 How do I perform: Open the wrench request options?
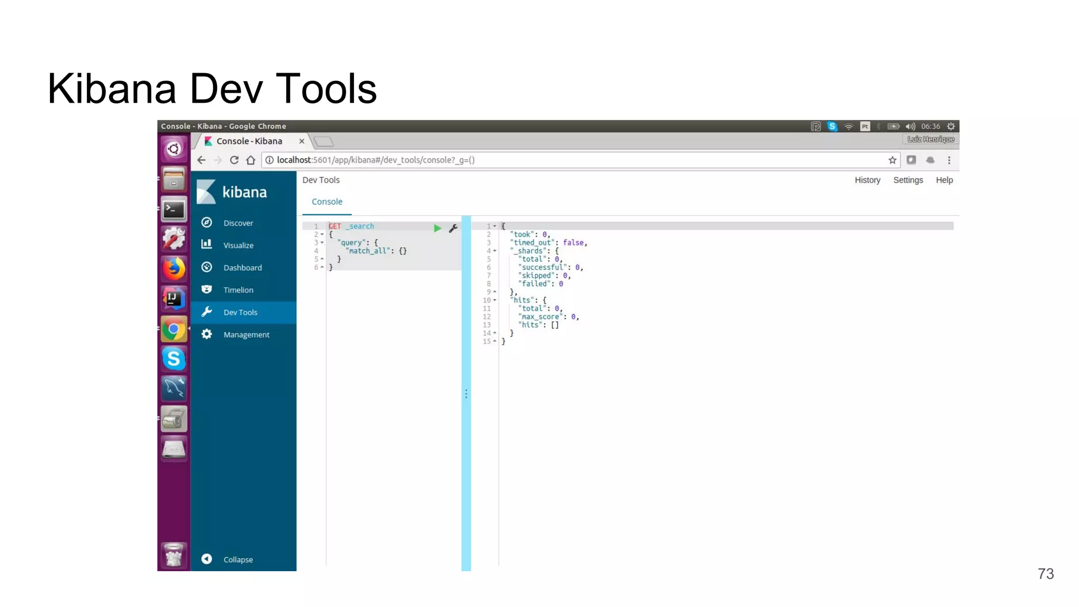(x=453, y=228)
